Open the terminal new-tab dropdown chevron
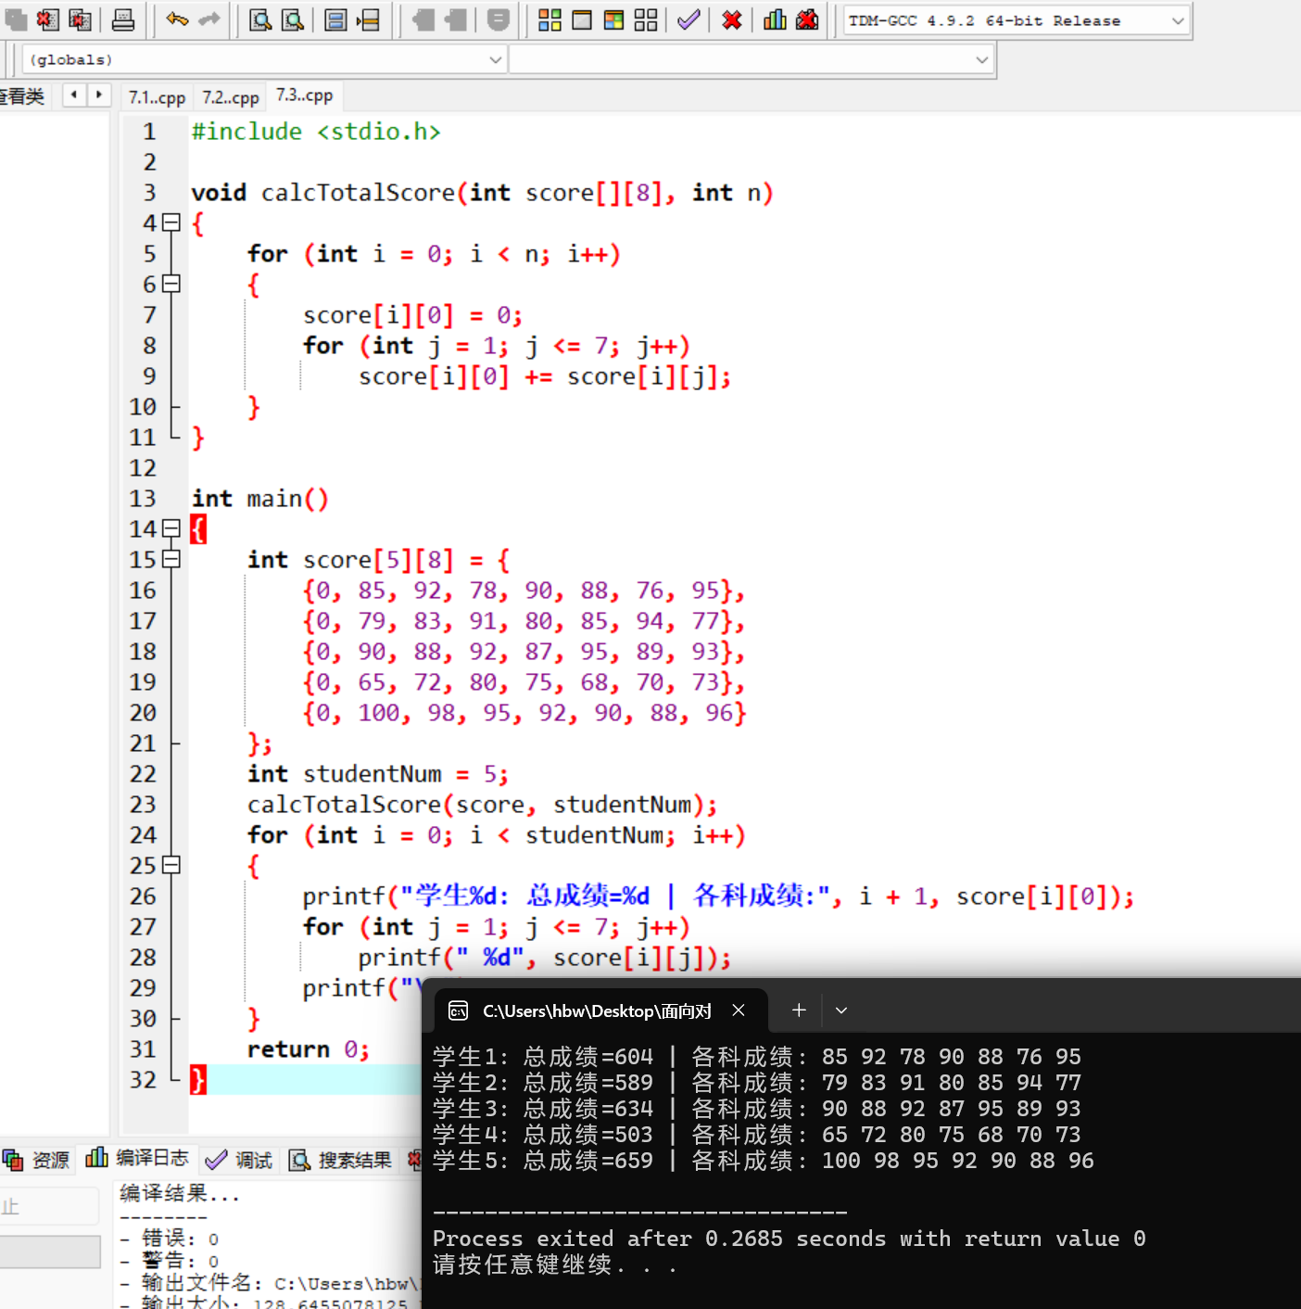Screen dimensions: 1301x1309 841,1010
